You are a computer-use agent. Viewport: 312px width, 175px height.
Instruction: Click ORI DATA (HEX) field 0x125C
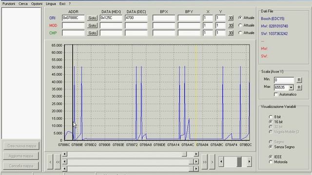(x=111, y=18)
